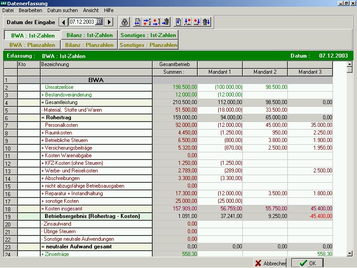Image resolution: width=357 pixels, height=268 pixels.
Task: Go to next entry date
Action: (109, 22)
